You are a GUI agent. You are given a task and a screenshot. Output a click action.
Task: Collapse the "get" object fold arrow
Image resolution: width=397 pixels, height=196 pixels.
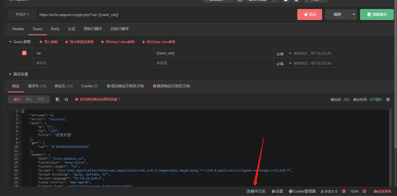coord(19,143)
